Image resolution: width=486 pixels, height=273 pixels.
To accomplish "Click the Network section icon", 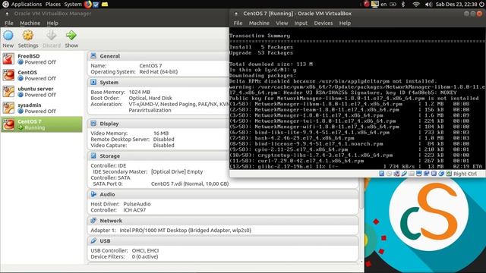I will tap(93, 221).
